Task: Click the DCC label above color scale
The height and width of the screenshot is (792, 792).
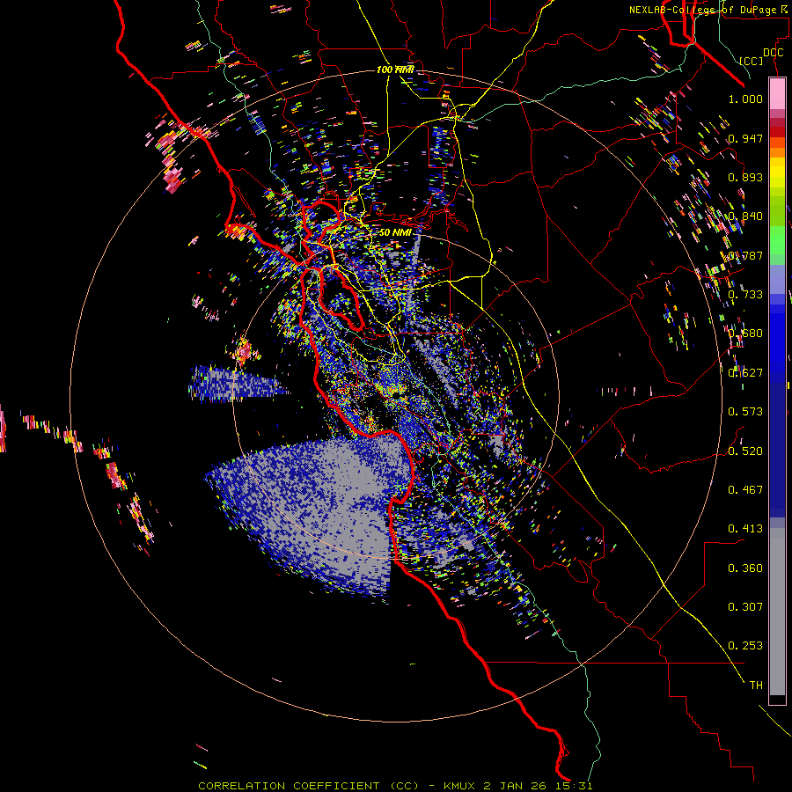Action: [x=773, y=53]
